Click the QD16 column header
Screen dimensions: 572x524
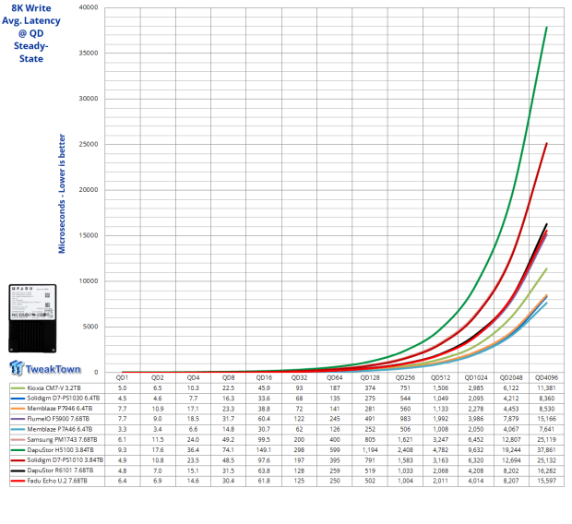click(x=264, y=377)
